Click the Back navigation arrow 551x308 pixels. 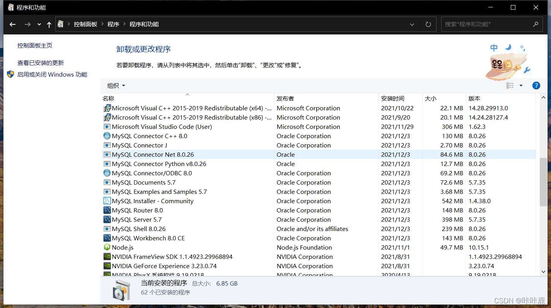(12, 24)
